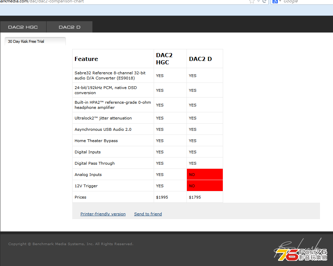
Task: Click the red NO cell for Analog Inputs
Action: (x=205, y=175)
